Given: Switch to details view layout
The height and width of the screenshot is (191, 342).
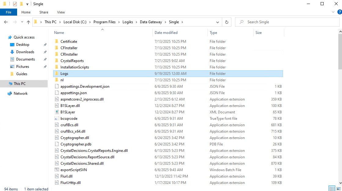Looking at the screenshot, I should pos(332,189).
